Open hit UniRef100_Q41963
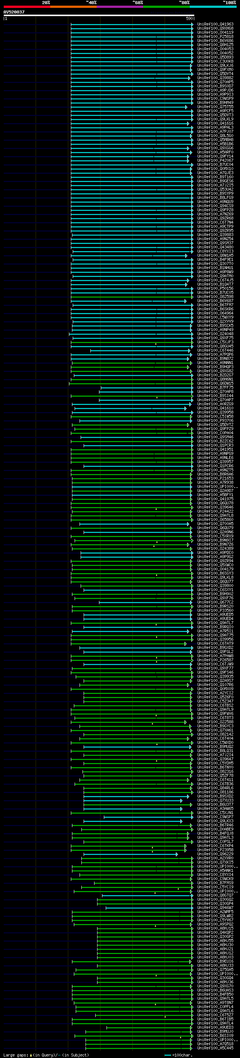This screenshot has height=1058, width=240. click(x=215, y=24)
